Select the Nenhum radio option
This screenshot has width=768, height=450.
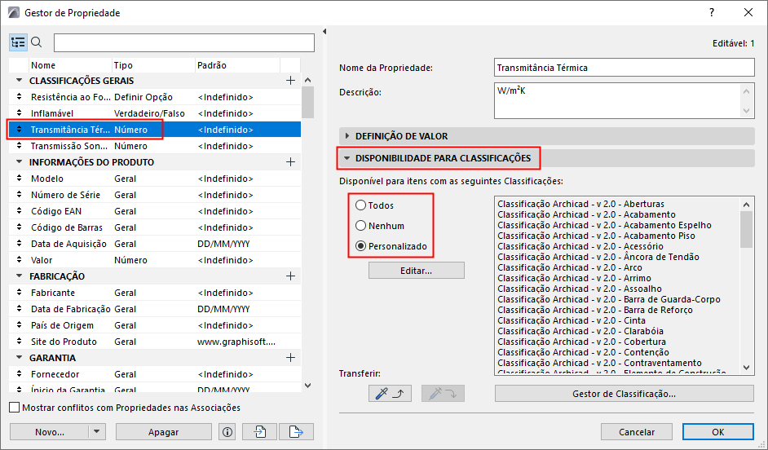click(x=360, y=226)
